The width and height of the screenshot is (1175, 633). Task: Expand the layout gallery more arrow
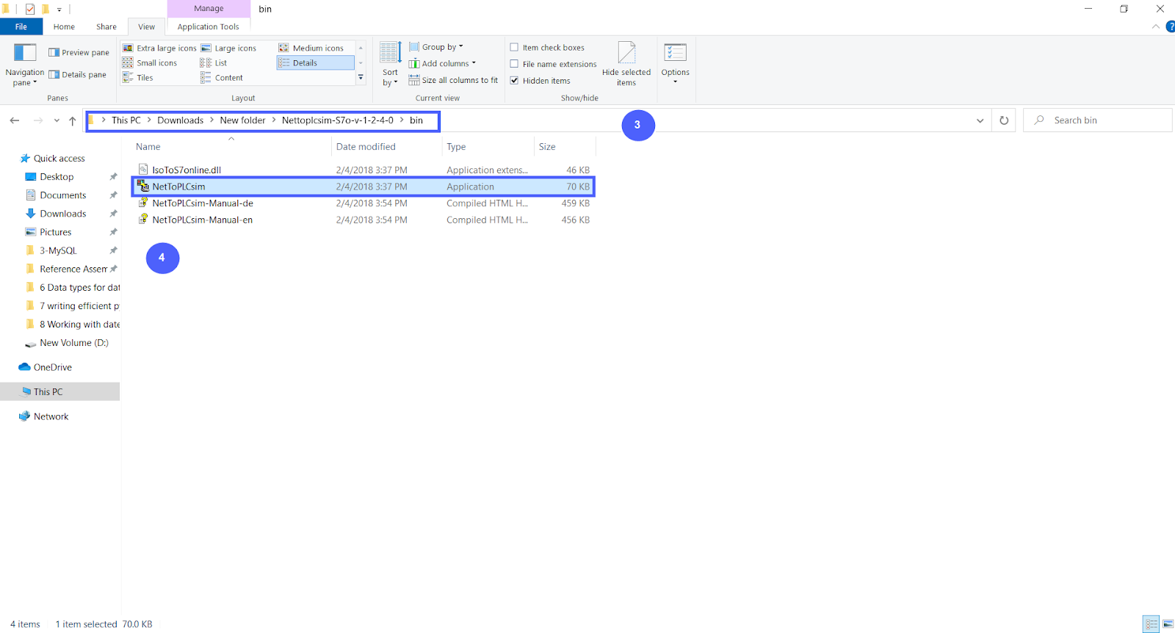pyautogui.click(x=361, y=77)
